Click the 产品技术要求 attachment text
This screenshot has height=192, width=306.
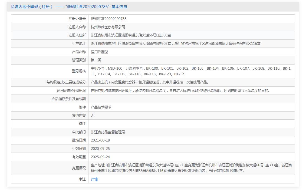[x=101, y=107]
